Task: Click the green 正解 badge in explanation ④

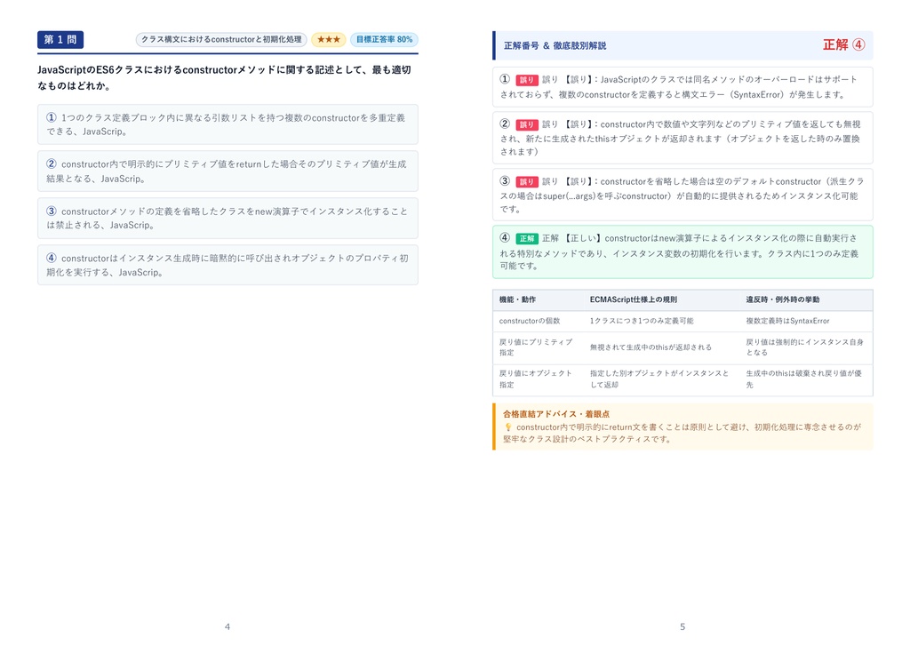Action: click(526, 238)
